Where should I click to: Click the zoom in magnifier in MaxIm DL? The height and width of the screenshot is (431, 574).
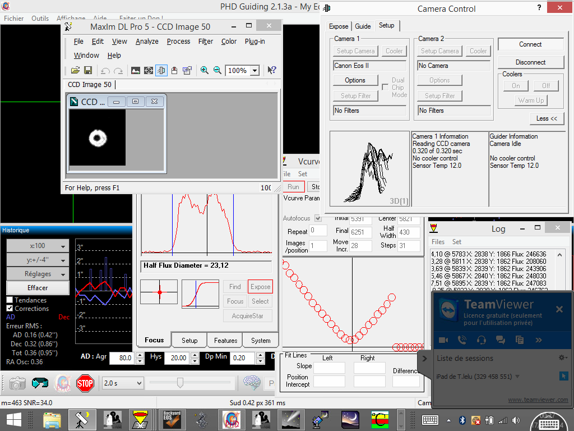[x=205, y=70]
